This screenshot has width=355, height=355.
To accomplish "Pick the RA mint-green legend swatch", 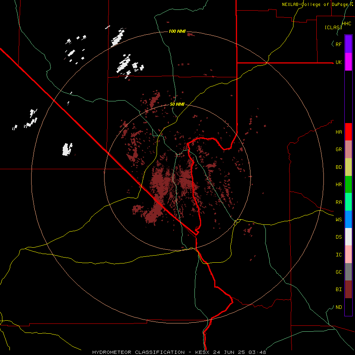I will click(x=348, y=202).
